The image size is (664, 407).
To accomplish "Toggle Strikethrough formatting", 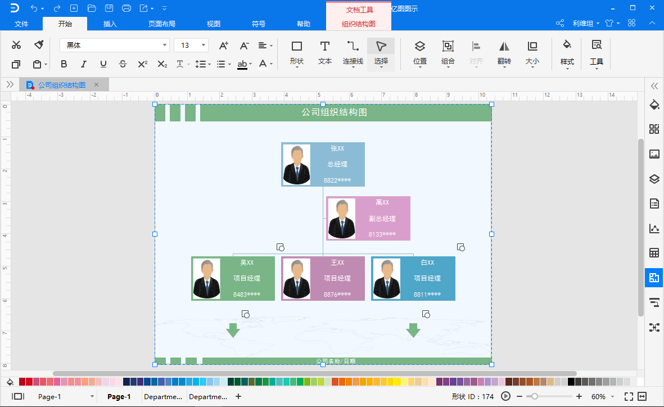I will tap(123, 64).
